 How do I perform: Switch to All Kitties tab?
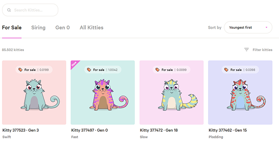point(92,27)
